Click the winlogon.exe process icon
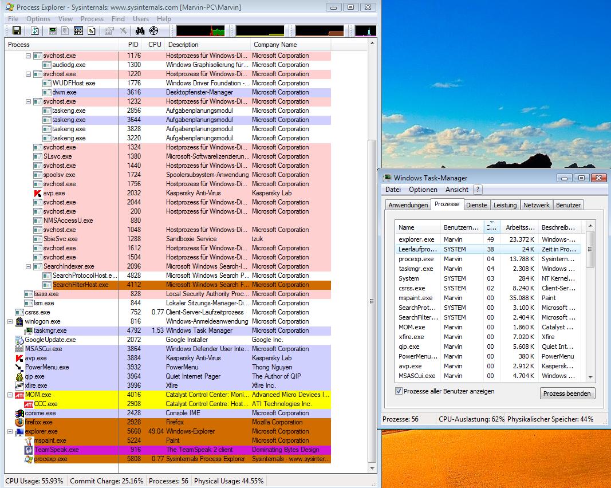 point(19,321)
